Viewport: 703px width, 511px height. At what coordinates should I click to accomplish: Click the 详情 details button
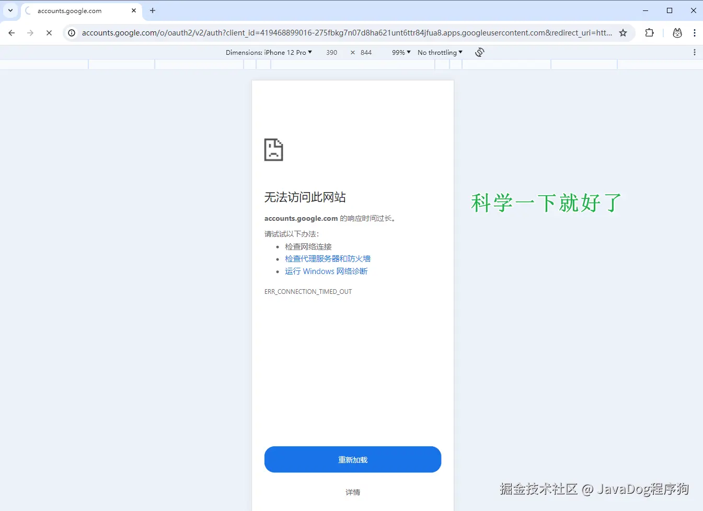pos(353,492)
